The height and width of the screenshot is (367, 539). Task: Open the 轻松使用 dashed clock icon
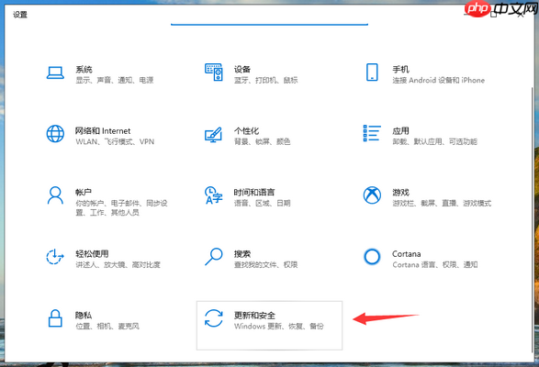(55, 257)
